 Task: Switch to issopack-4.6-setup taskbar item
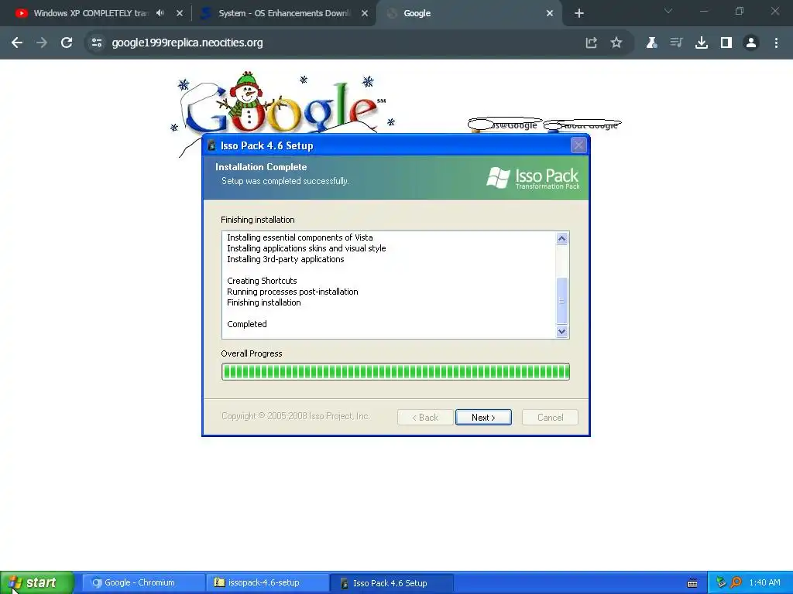[267, 583]
